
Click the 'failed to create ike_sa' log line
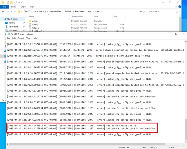(72, 126)
